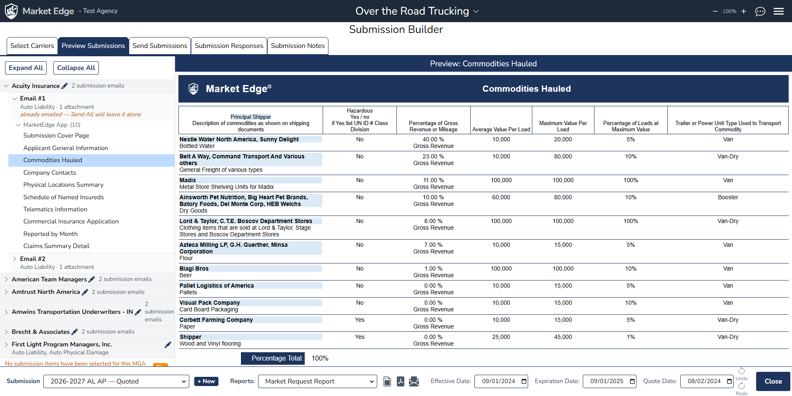792x396 pixels.
Task: Export report with the PDF icon
Action: point(401,381)
